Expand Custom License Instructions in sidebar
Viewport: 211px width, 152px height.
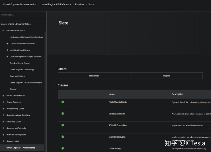(7, 44)
